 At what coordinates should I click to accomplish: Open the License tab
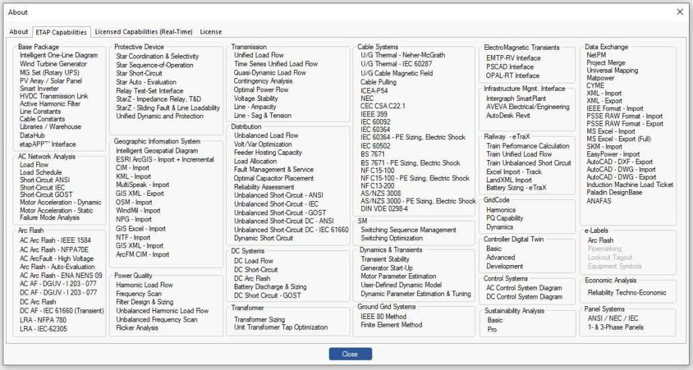pyautogui.click(x=211, y=32)
